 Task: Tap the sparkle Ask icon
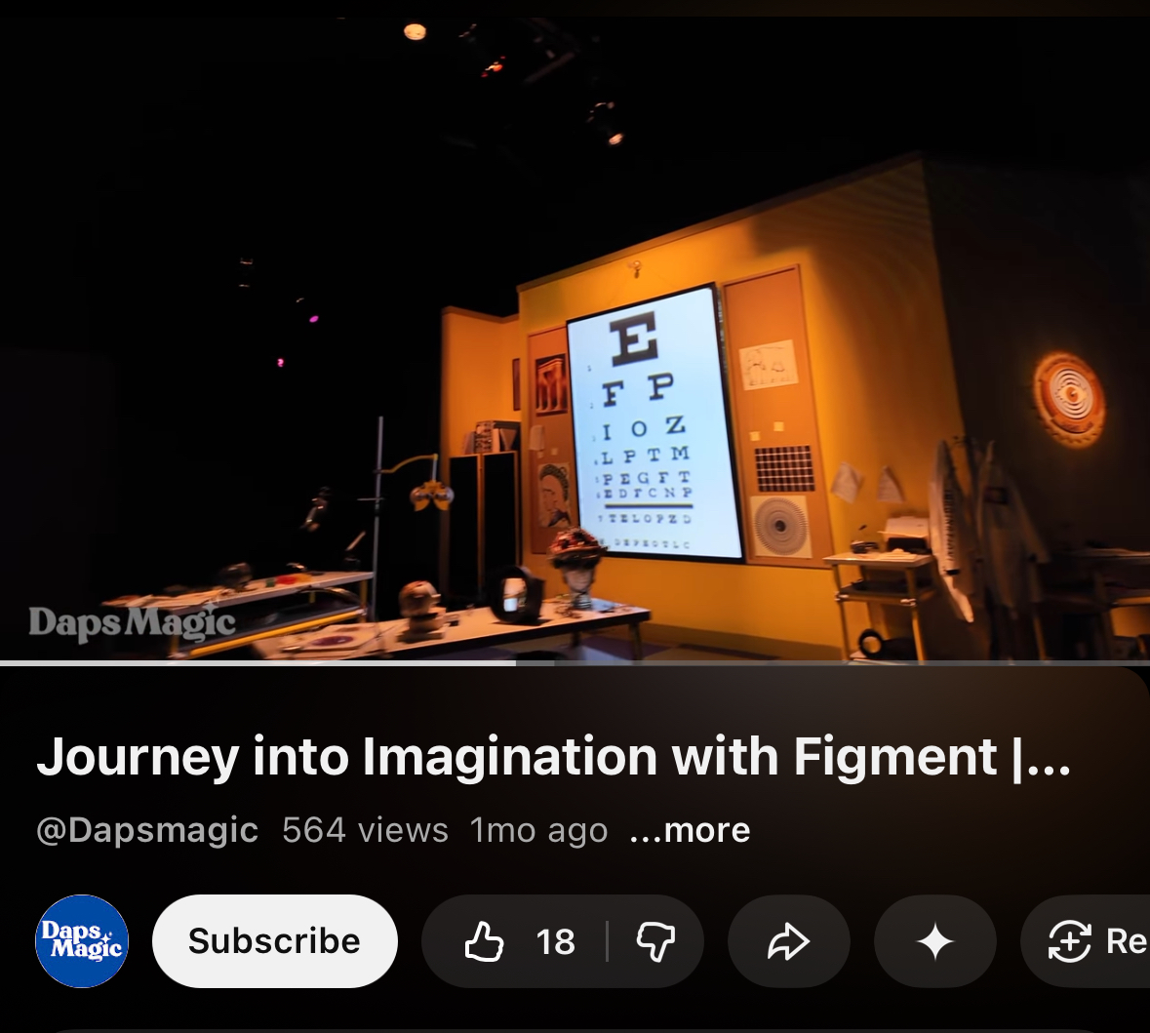click(934, 942)
